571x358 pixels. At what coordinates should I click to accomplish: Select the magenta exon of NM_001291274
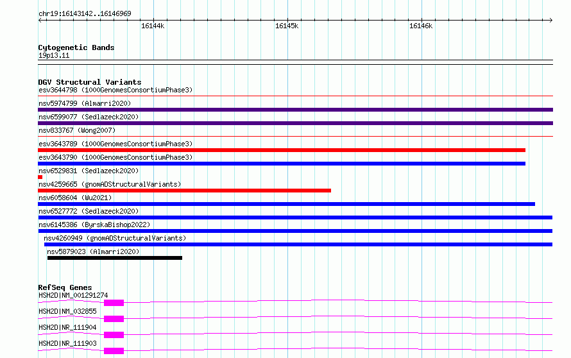[x=114, y=303]
